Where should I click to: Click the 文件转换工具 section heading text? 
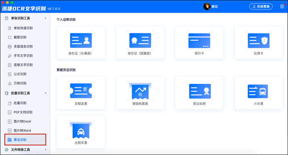pyautogui.click(x=21, y=150)
